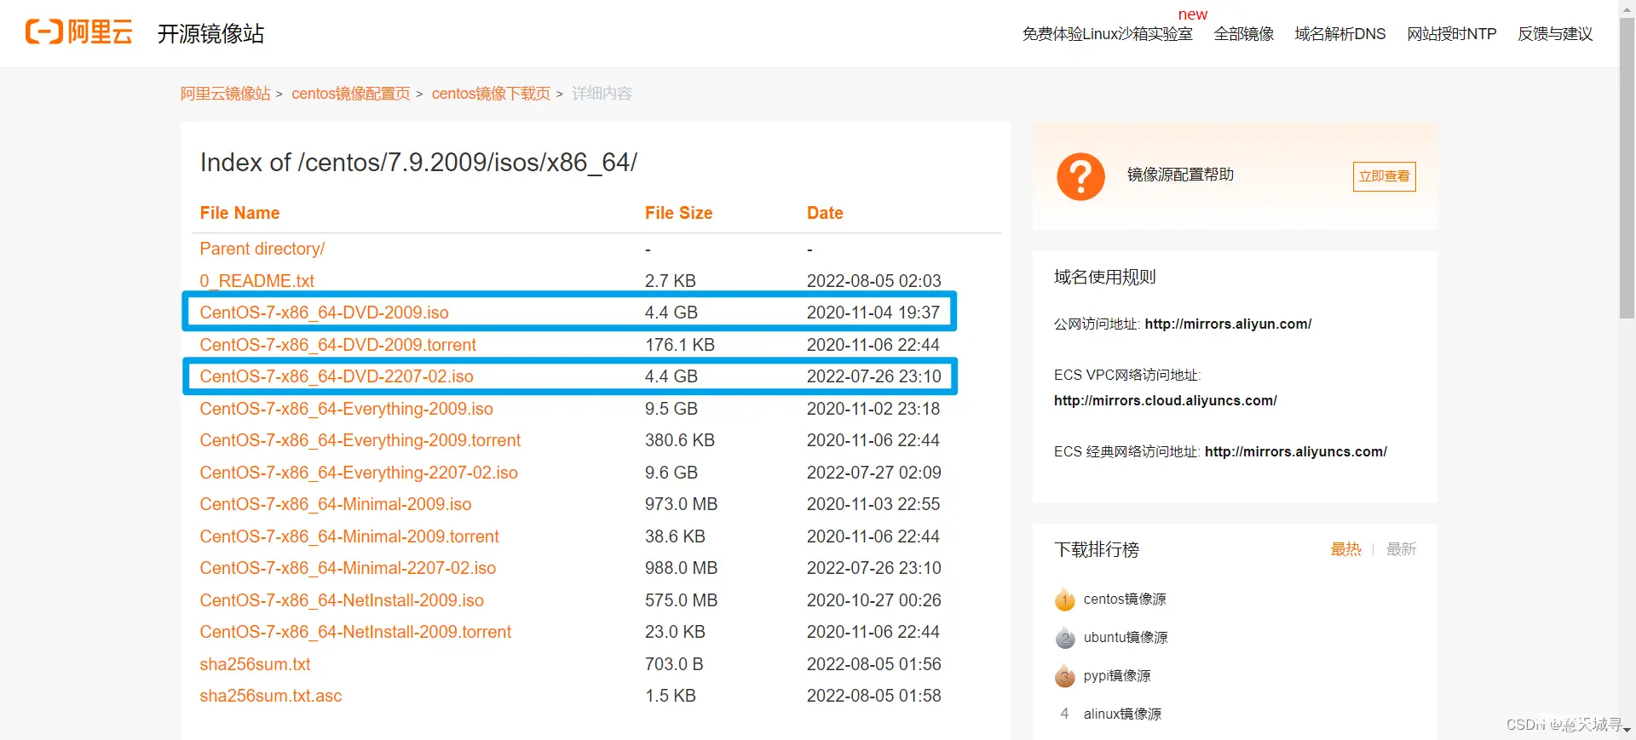Open the 域名解析DNS menu item
1636x740 pixels.
tap(1339, 34)
